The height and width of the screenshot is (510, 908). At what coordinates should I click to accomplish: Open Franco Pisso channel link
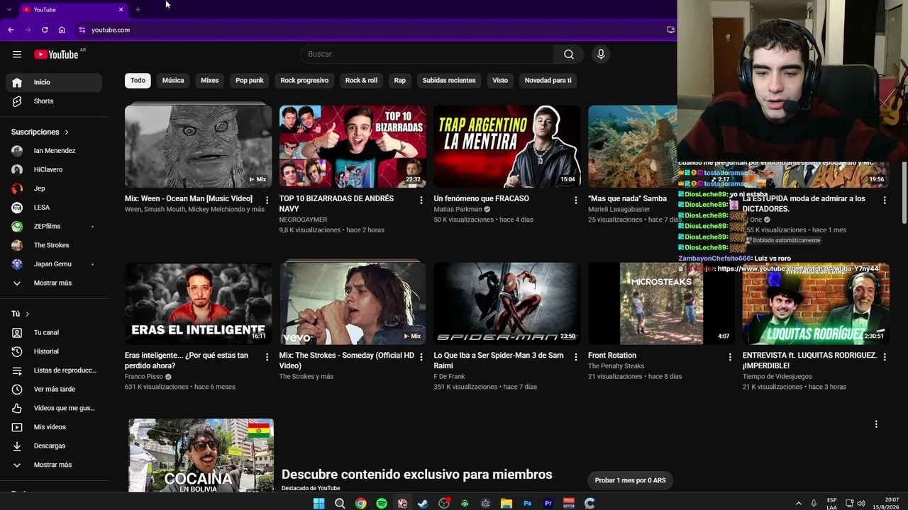(x=144, y=377)
